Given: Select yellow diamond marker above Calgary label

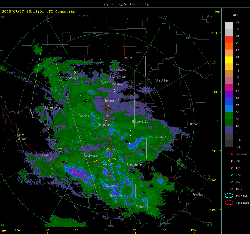Looking at the screenshot, I should tap(110, 160).
